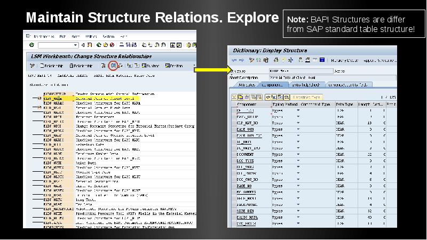Open Typing Method dropdown for BASE_UOM row
The height and width of the screenshot is (240, 427).
click(298, 129)
